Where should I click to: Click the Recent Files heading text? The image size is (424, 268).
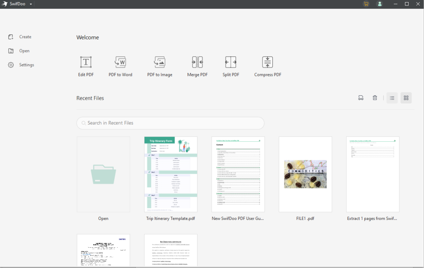pos(90,98)
